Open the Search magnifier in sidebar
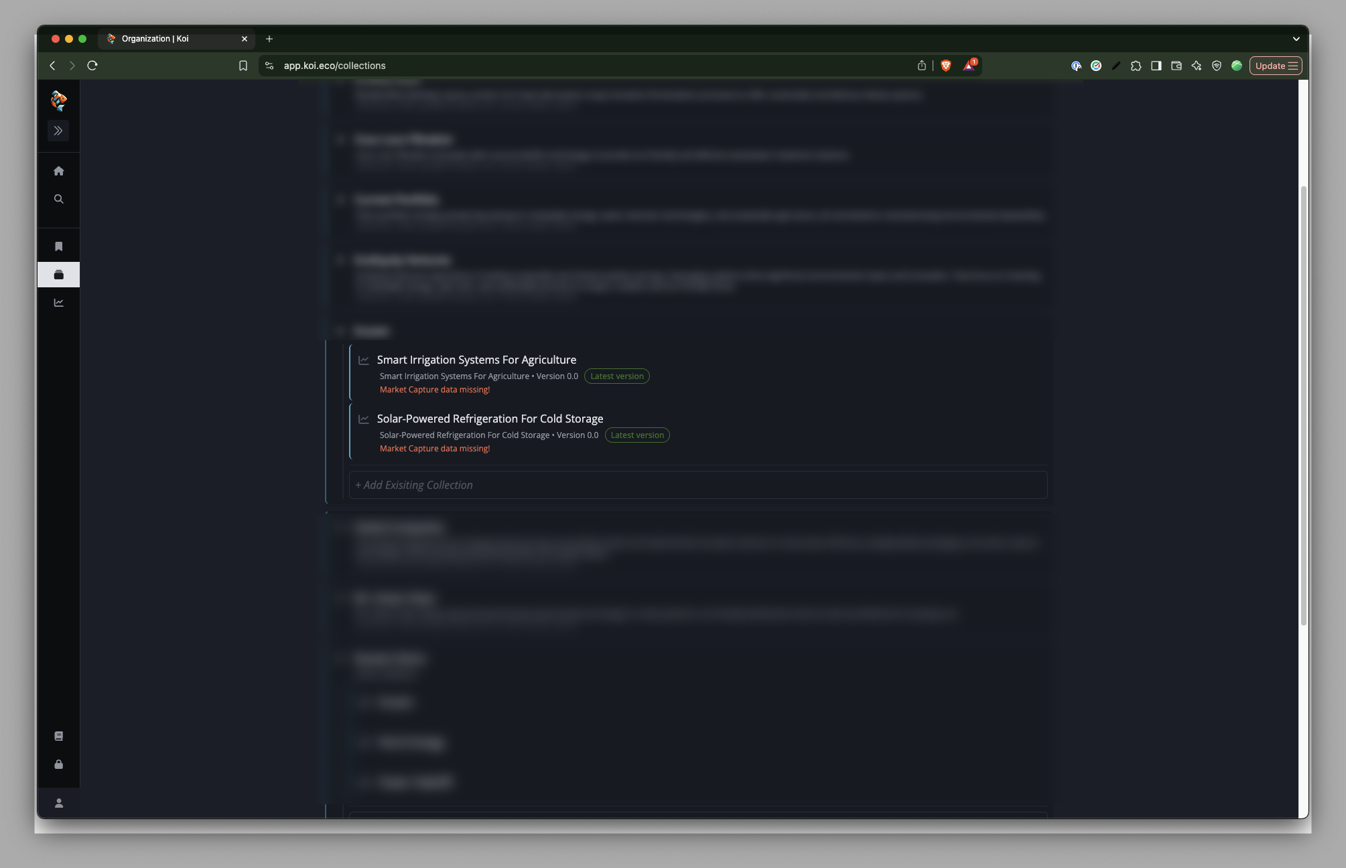Viewport: 1346px width, 868px height. point(59,199)
